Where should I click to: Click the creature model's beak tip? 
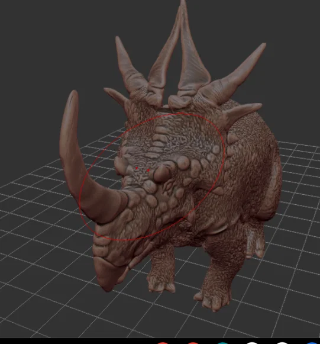tap(108, 275)
